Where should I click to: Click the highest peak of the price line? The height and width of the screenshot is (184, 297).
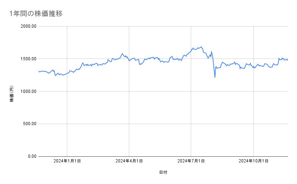201,47
